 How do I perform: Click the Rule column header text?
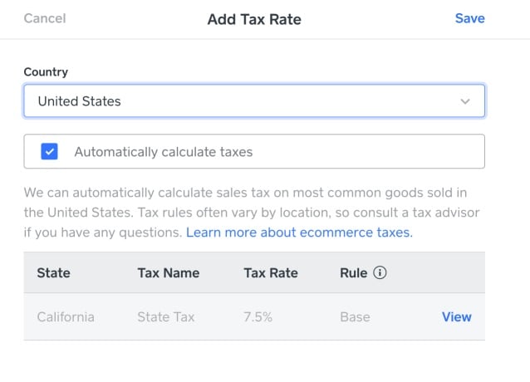point(354,273)
